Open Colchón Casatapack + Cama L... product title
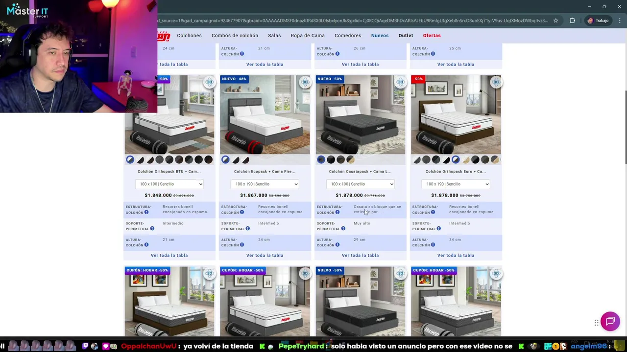 (360, 172)
